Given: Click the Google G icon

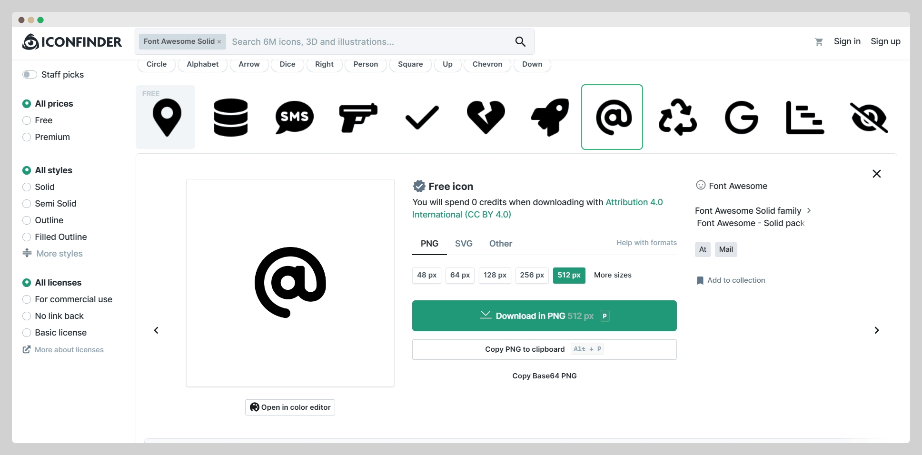Looking at the screenshot, I should (741, 118).
